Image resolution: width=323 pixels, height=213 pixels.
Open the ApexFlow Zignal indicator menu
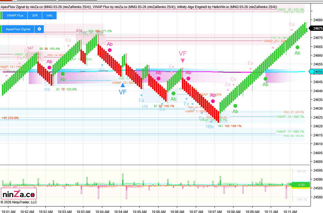[x=18, y=29]
